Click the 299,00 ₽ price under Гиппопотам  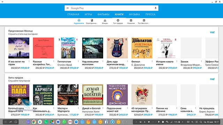click(x=74, y=68)
